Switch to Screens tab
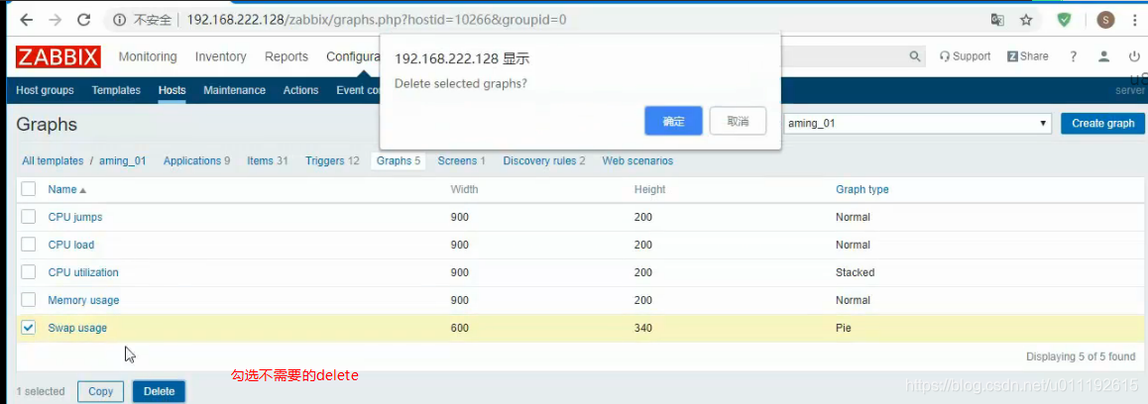The height and width of the screenshot is (404, 1148). click(457, 161)
